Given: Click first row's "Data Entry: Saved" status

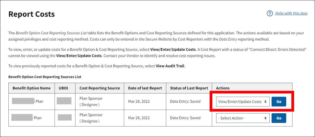Looking at the screenshot, I should click(x=185, y=102).
